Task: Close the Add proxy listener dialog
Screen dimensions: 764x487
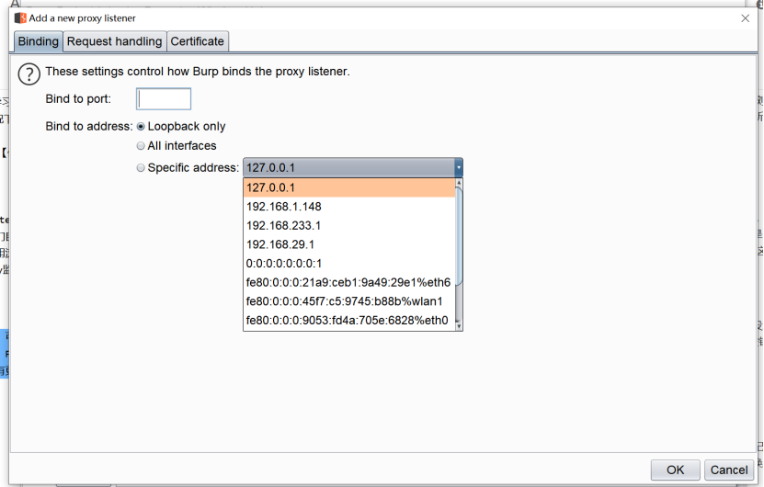Action: click(x=745, y=17)
